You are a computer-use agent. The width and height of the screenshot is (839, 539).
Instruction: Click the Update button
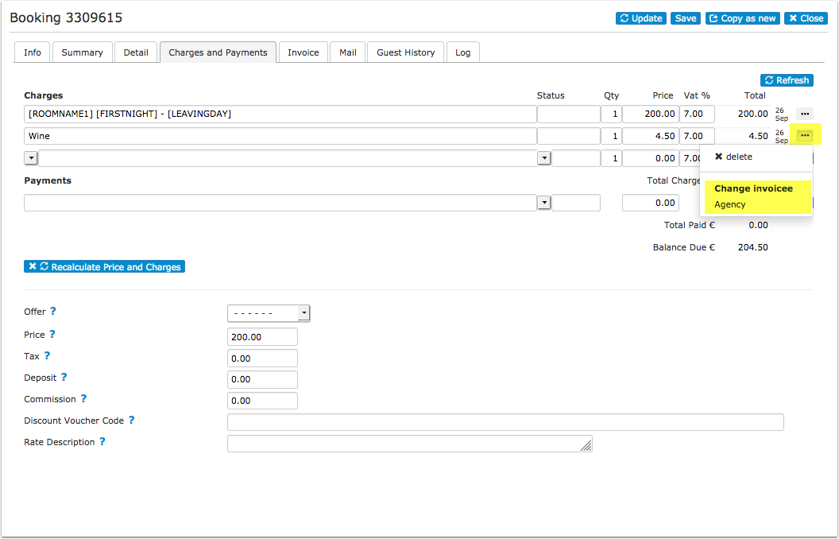(x=640, y=18)
